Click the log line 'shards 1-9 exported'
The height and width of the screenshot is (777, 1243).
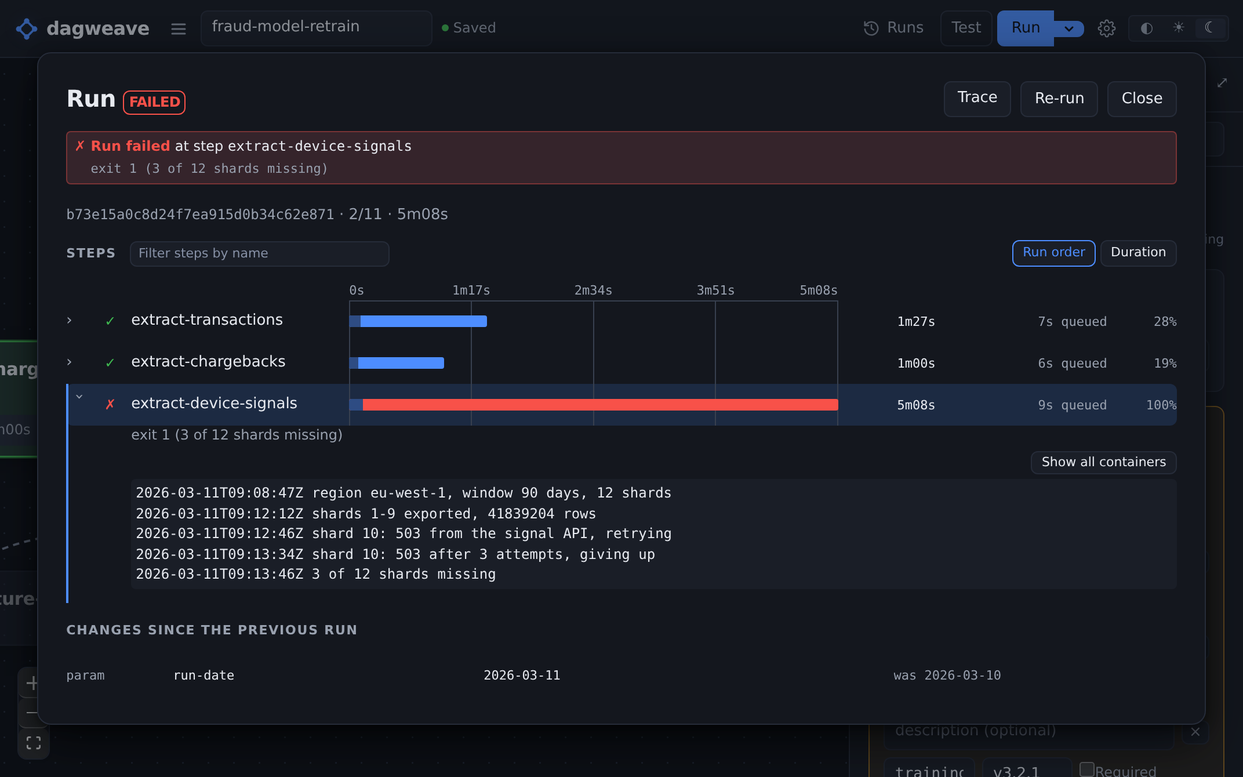pyautogui.click(x=366, y=514)
